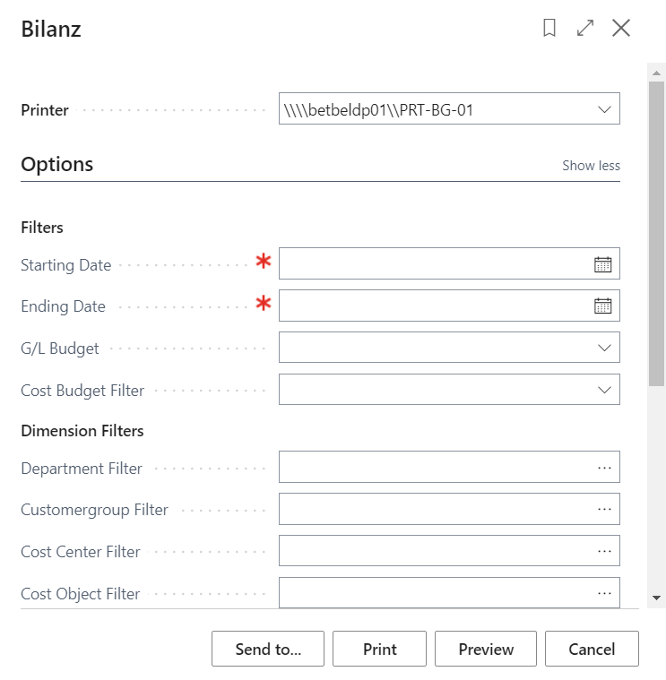666x680 pixels.
Task: Open Cost Center Filter lookup ellipsis
Action: coord(604,551)
